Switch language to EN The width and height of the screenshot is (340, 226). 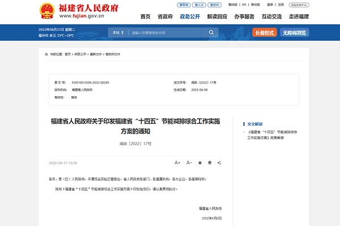tap(244, 5)
